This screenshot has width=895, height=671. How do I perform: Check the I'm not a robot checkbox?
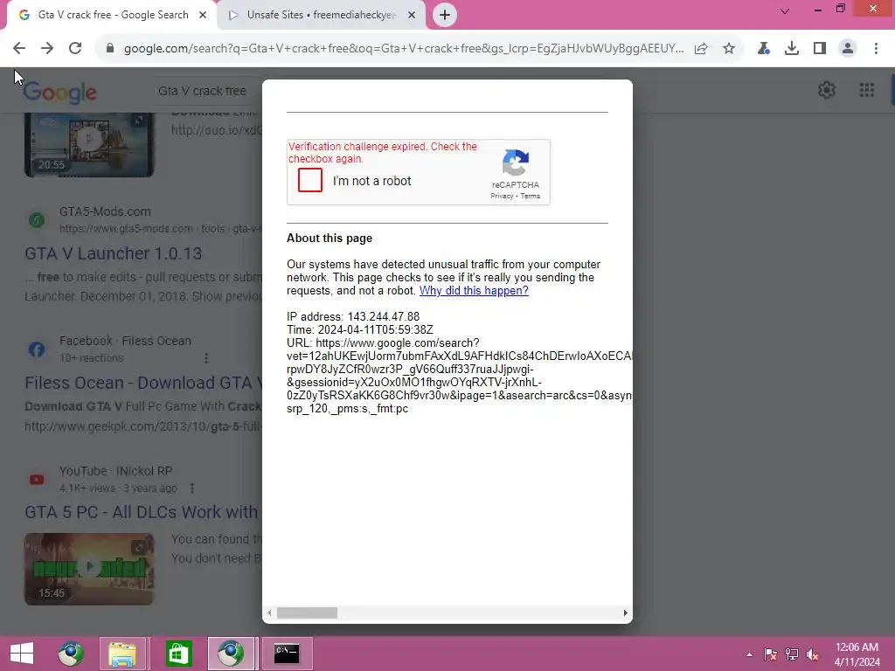(310, 180)
